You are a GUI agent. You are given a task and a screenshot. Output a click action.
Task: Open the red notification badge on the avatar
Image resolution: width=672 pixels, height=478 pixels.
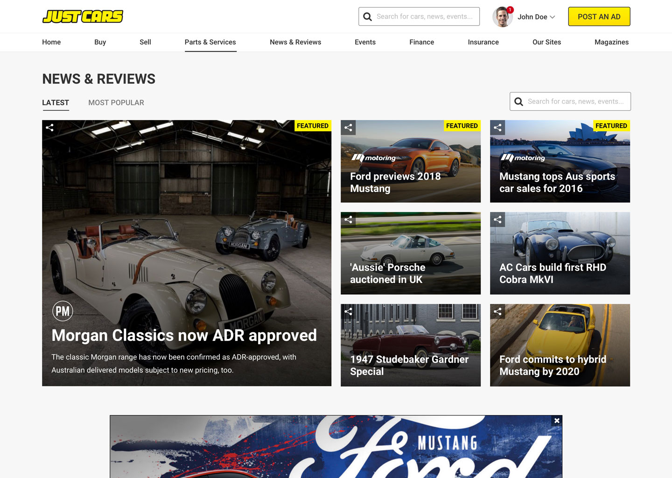(510, 10)
